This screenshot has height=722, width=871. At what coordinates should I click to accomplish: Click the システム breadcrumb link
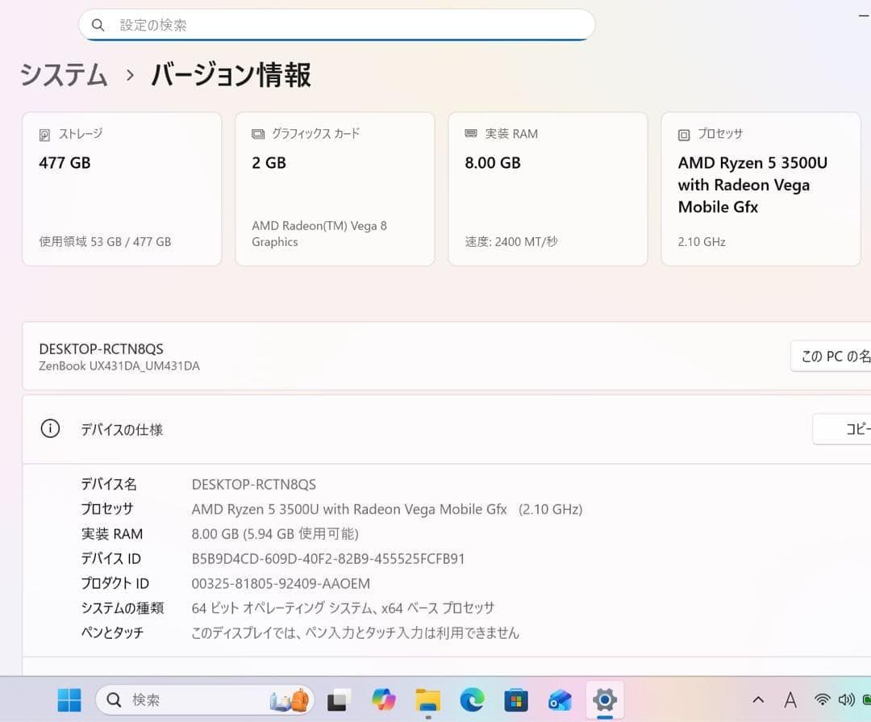point(63,75)
